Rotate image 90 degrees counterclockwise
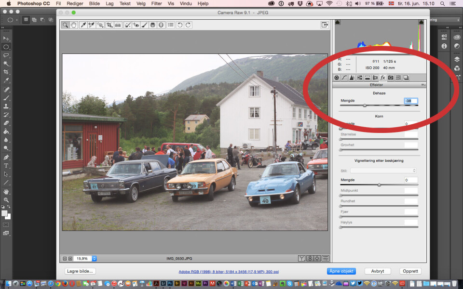Screen dimensions: 463x289 pos(180,25)
